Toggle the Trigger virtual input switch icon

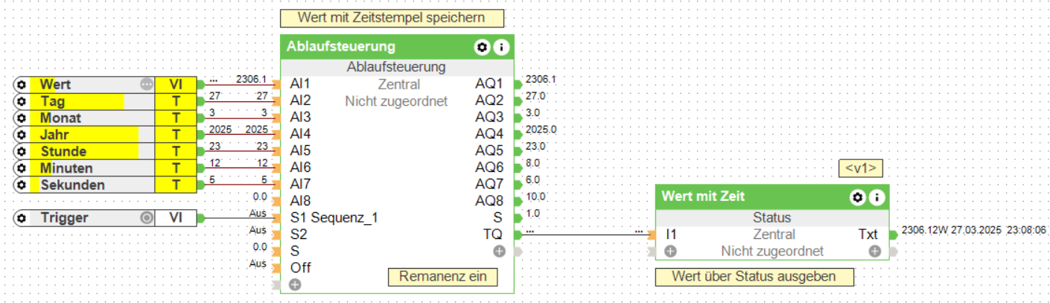pyautogui.click(x=147, y=218)
